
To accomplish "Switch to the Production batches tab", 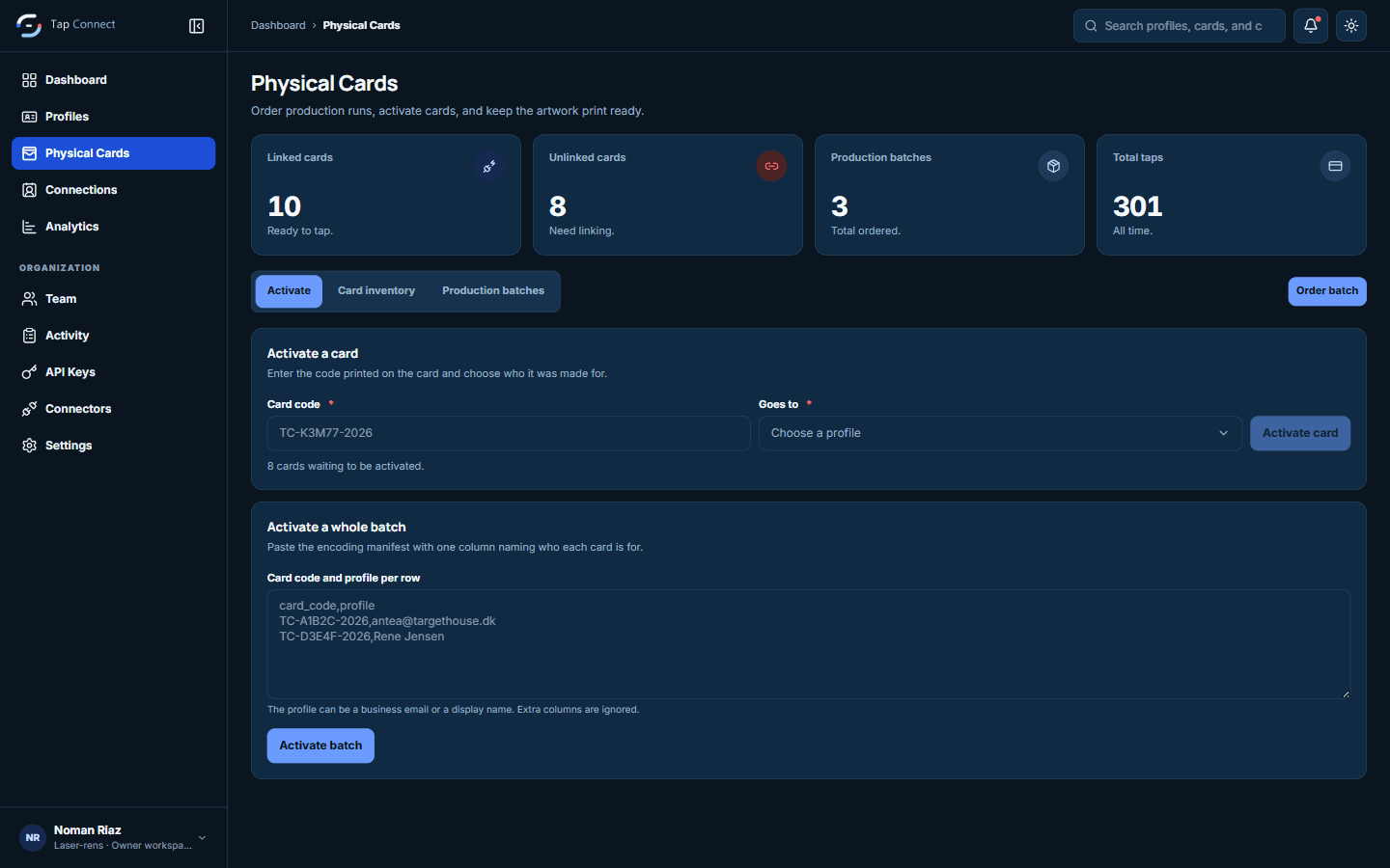I will point(493,290).
